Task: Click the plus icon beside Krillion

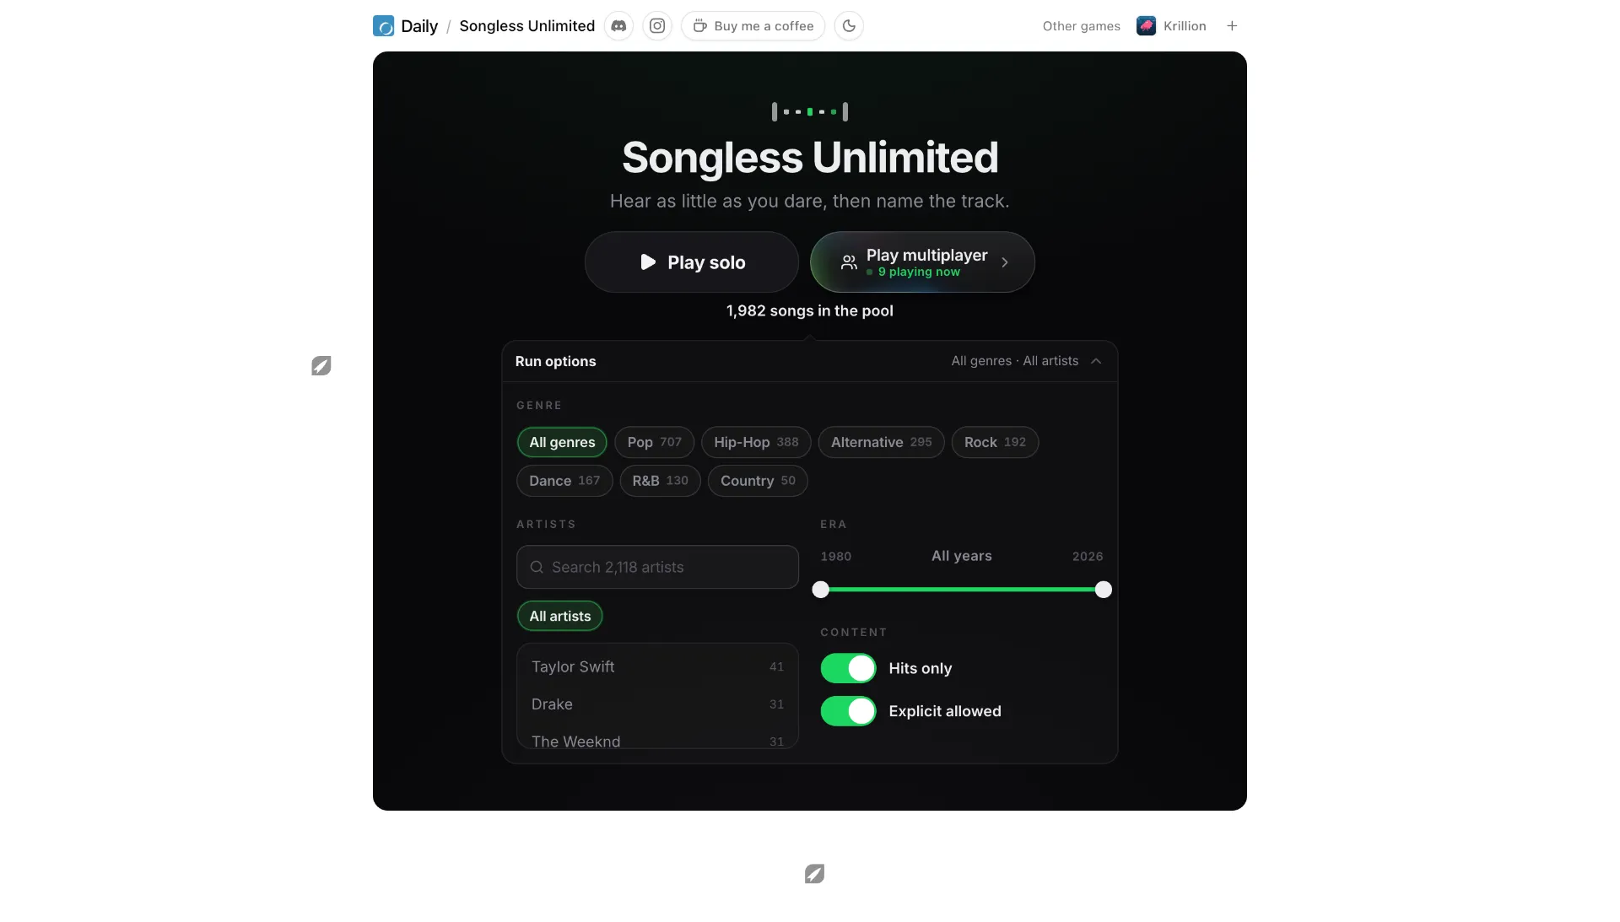Action: tap(1232, 26)
